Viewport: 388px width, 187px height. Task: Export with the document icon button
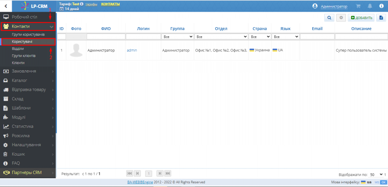point(381,18)
